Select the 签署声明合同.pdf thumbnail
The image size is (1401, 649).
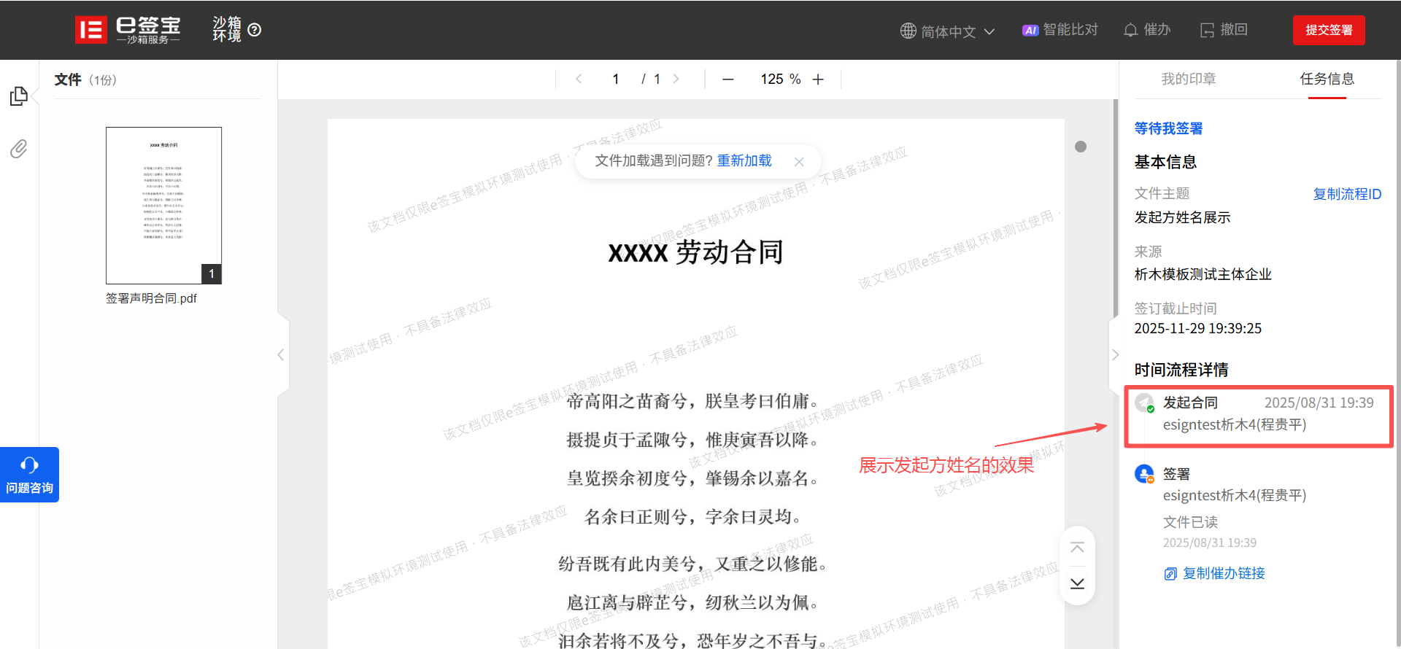click(x=163, y=206)
